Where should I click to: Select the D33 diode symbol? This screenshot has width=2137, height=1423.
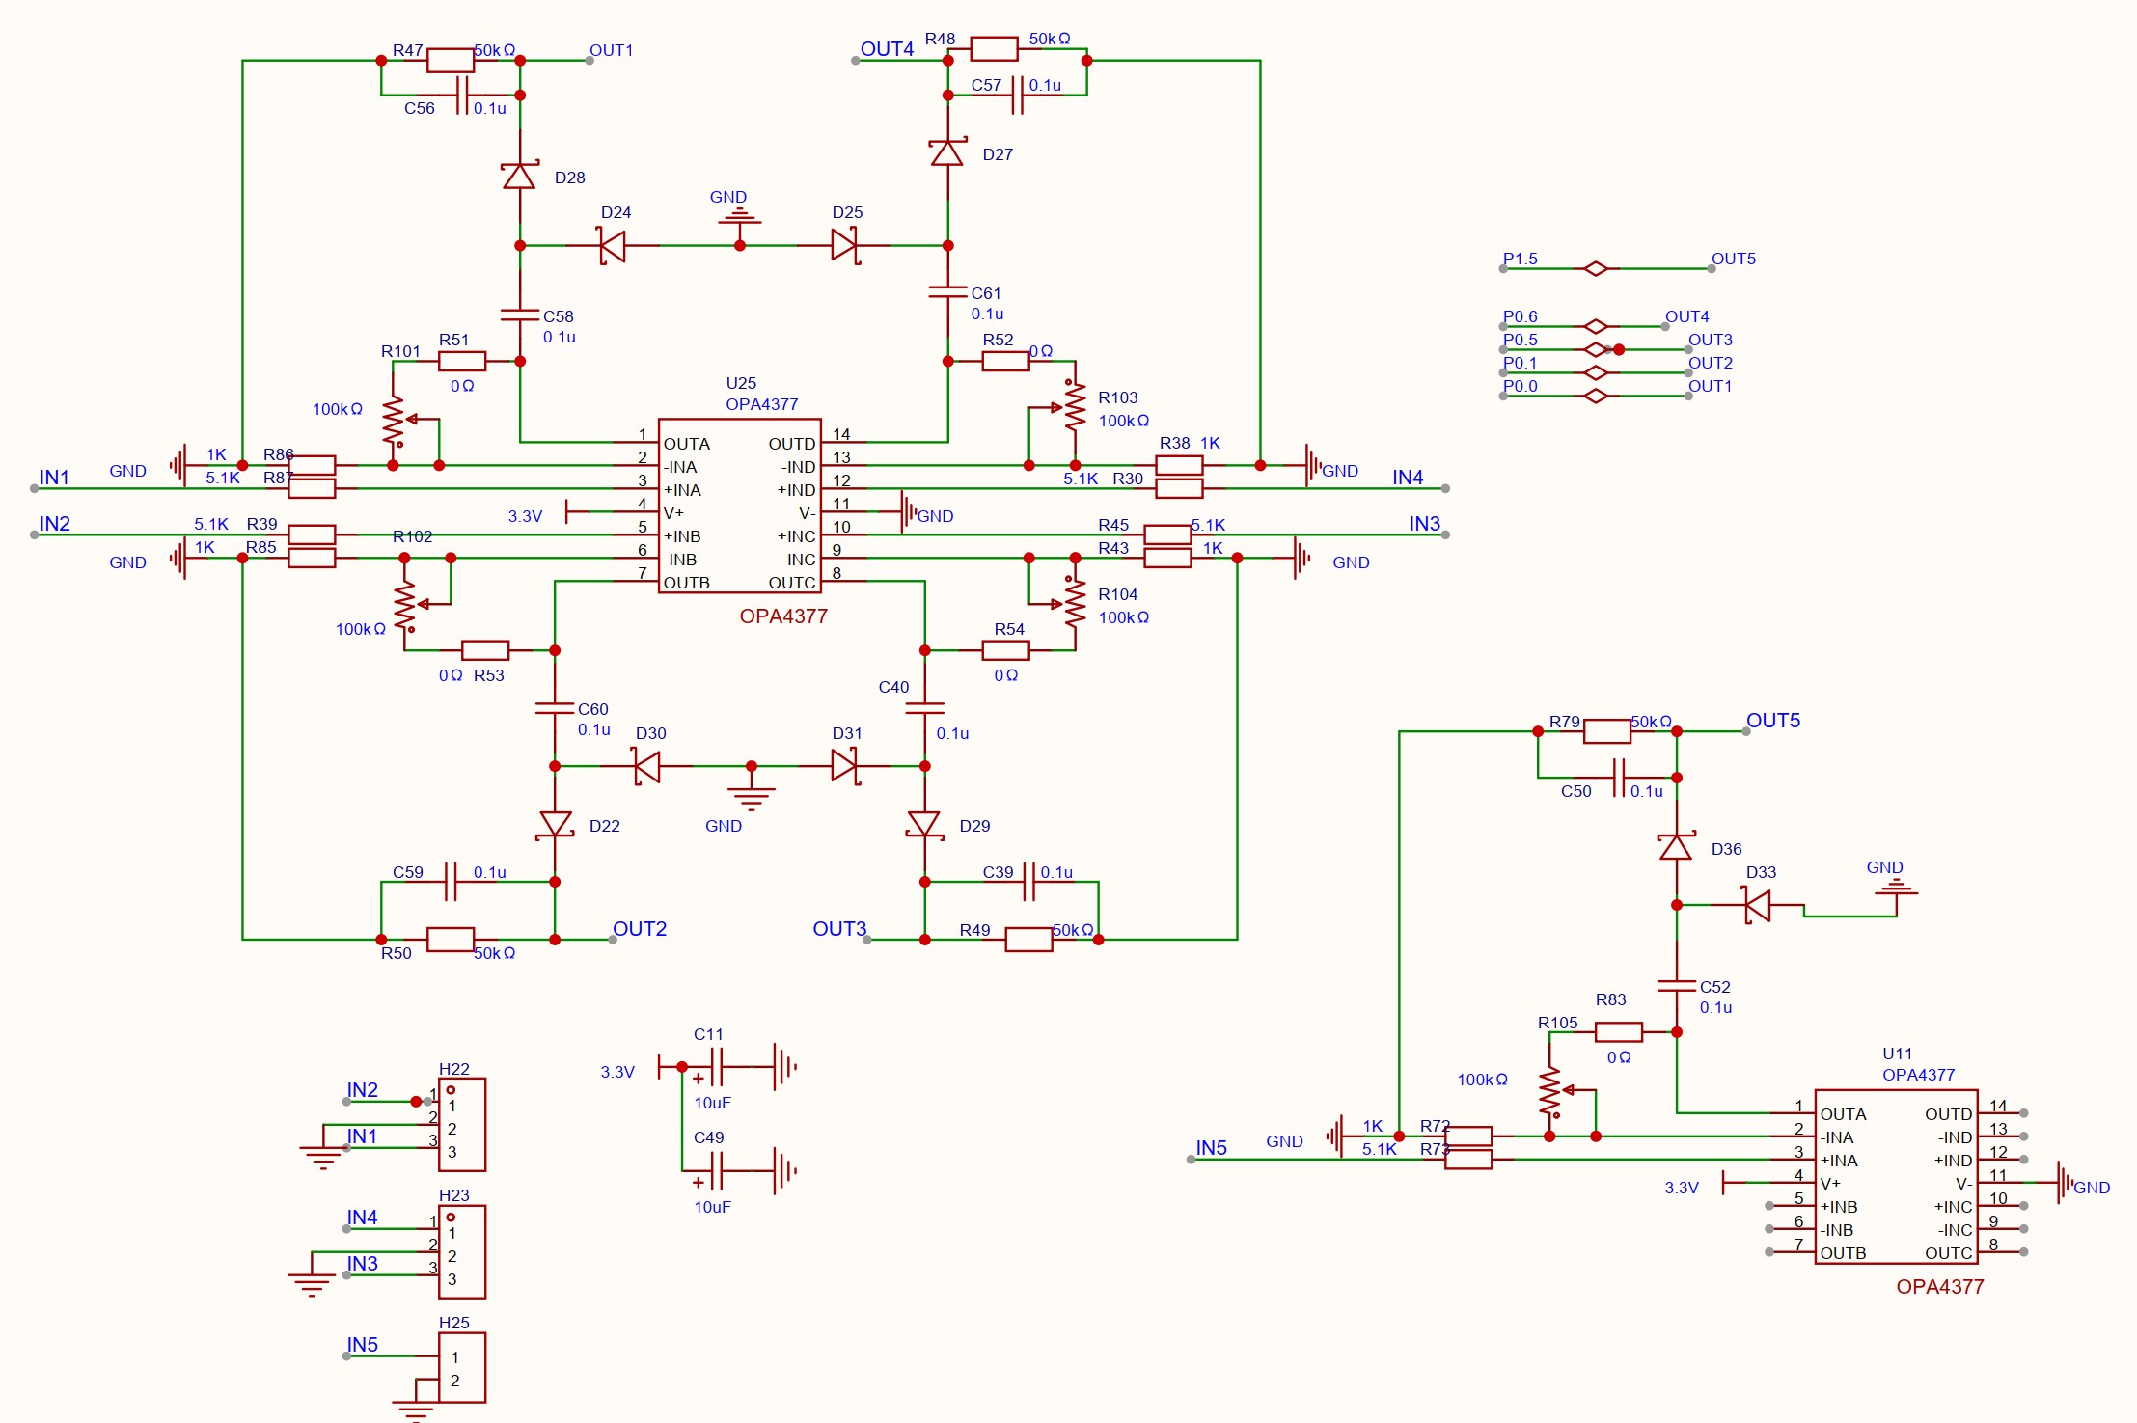click(x=1758, y=905)
